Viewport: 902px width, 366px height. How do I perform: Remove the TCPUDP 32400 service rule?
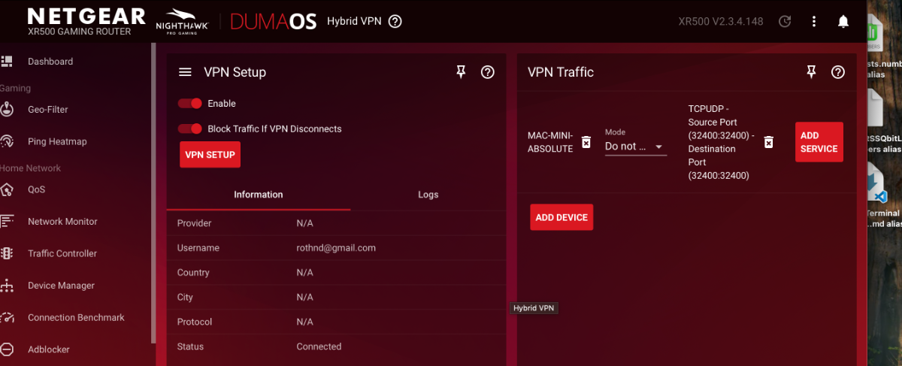768,142
